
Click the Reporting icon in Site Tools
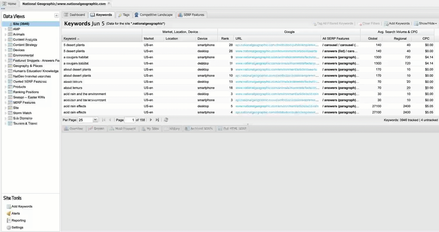point(9,220)
